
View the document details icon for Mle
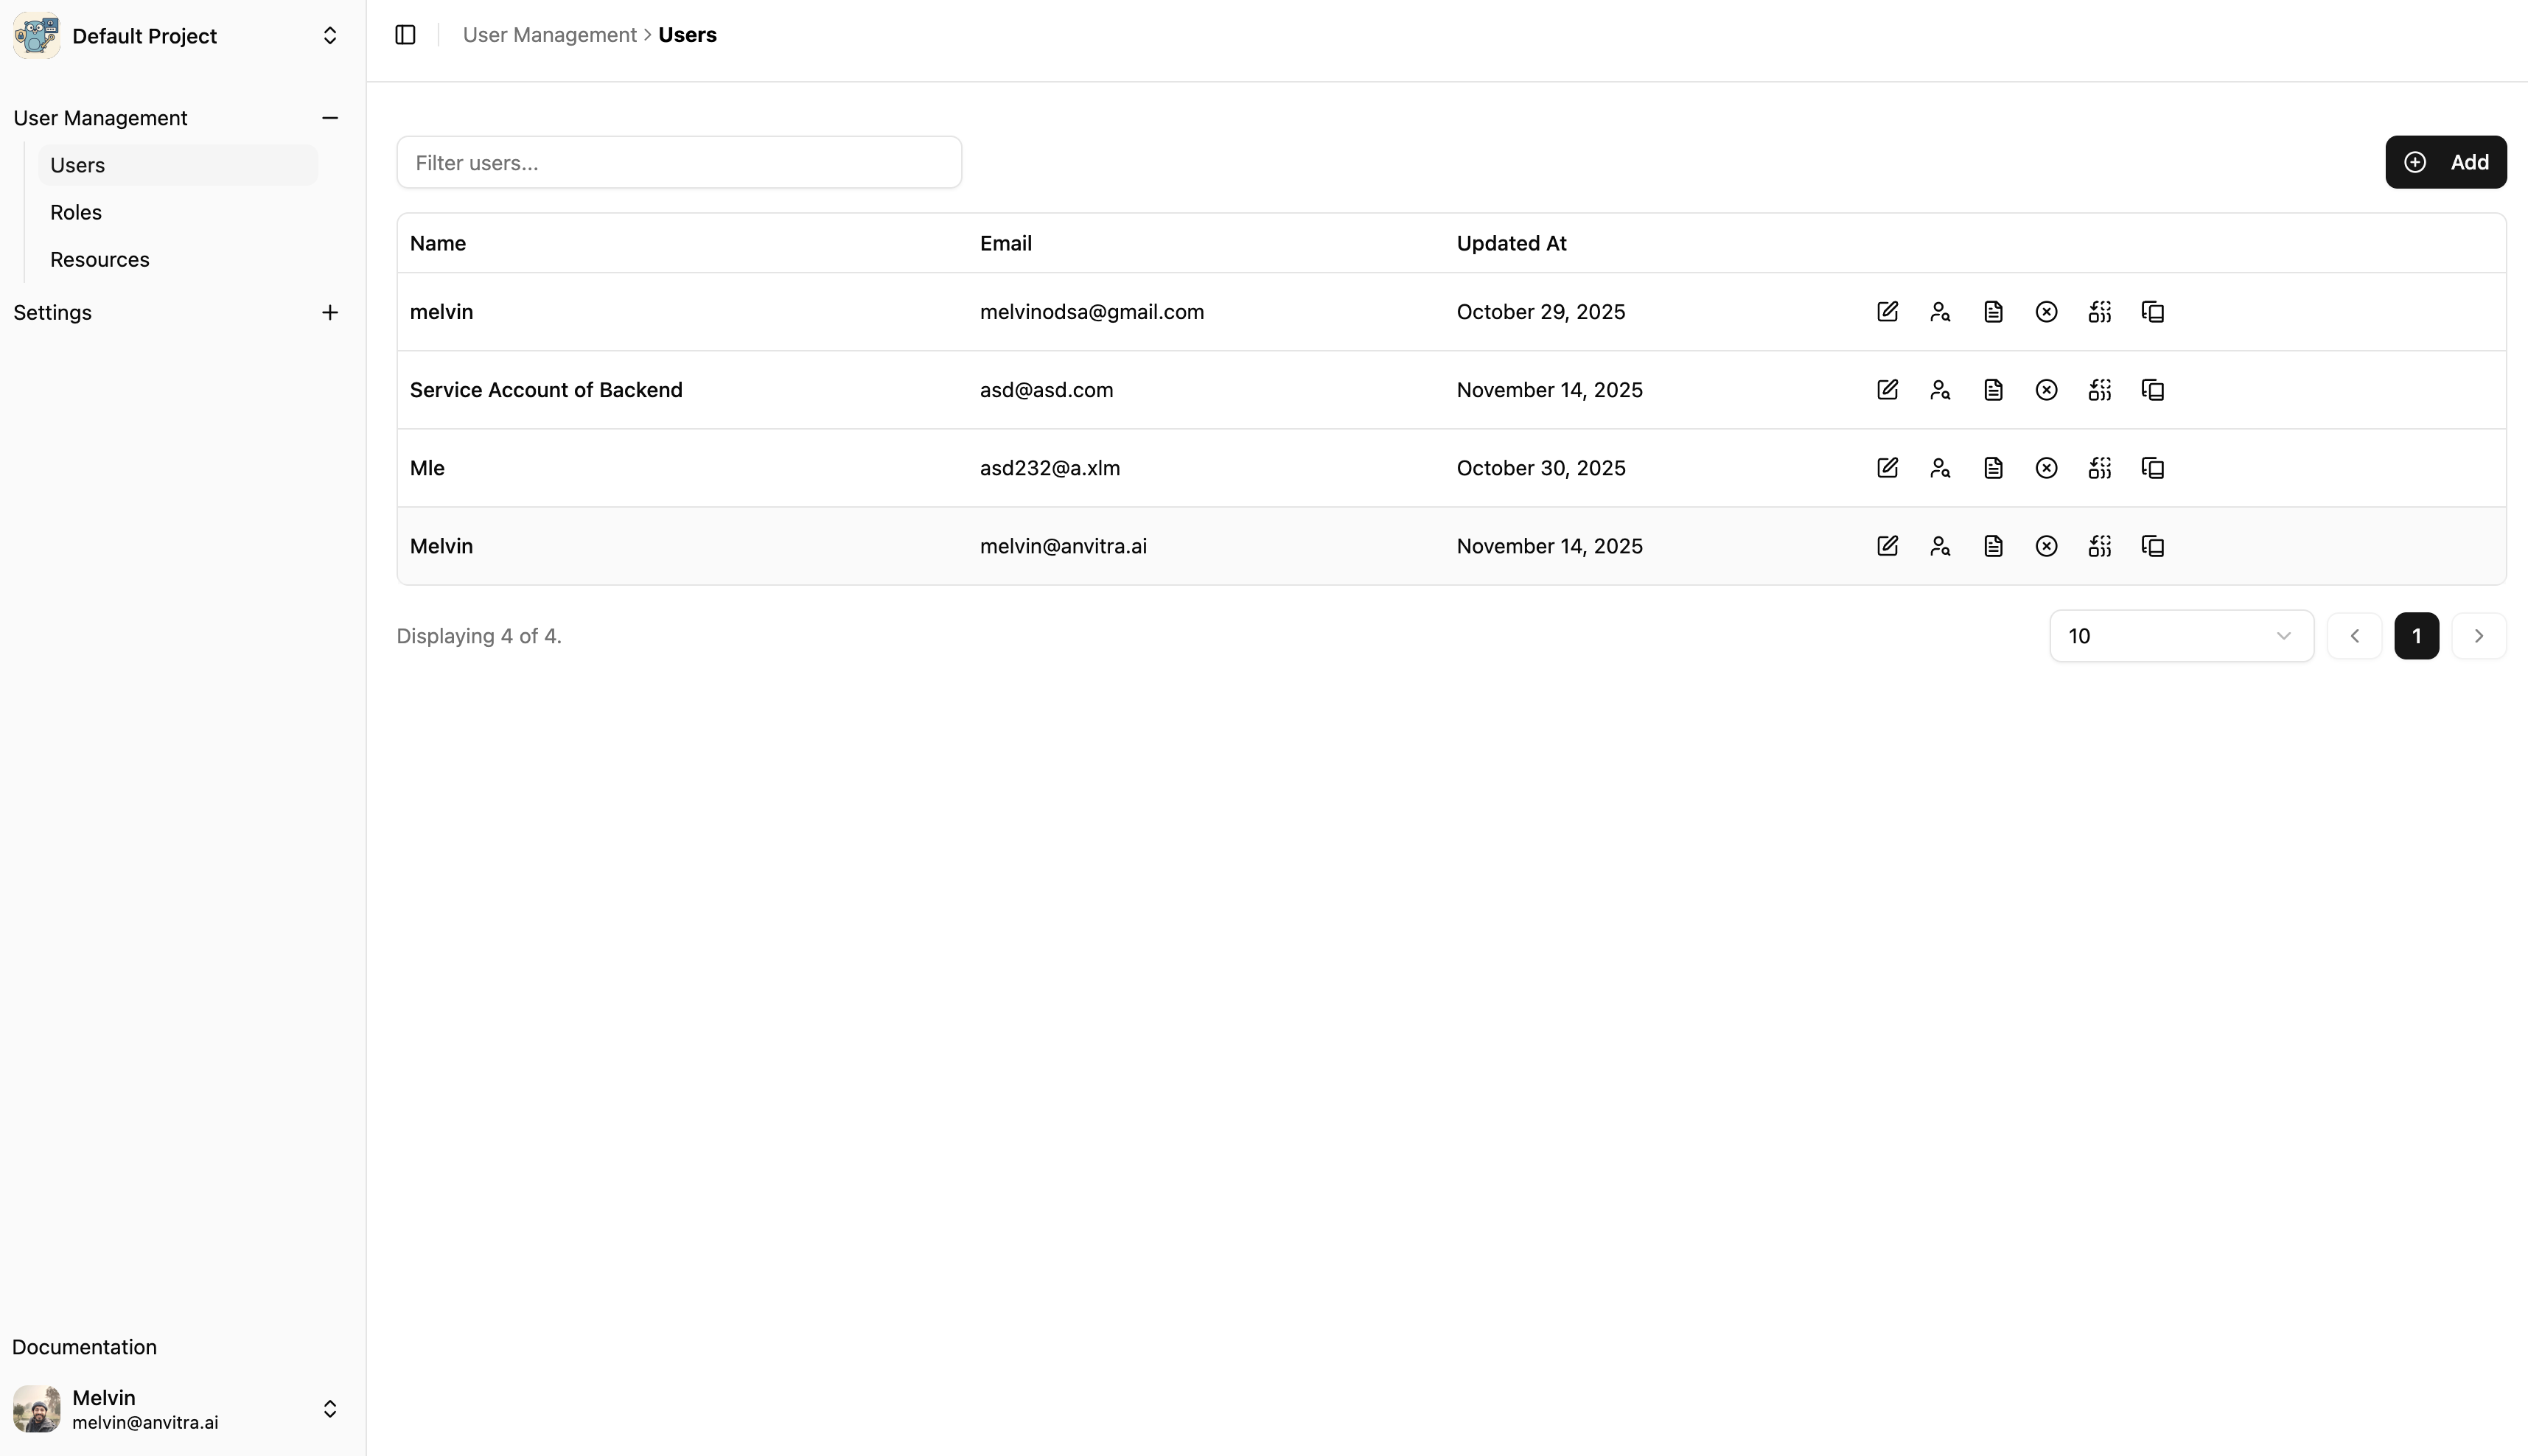[x=1992, y=467]
